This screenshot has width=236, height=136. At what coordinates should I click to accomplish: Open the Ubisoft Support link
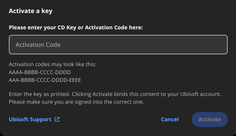pyautogui.click(x=30, y=119)
